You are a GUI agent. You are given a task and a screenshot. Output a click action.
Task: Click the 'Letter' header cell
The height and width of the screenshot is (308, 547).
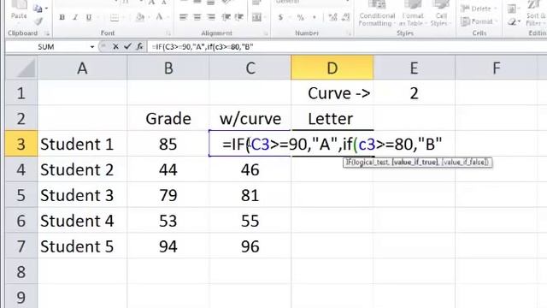332,118
